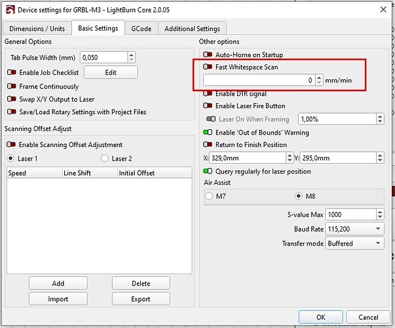Screen dimensions: 395x328
Task: Click the X finish position field
Action: (248, 158)
